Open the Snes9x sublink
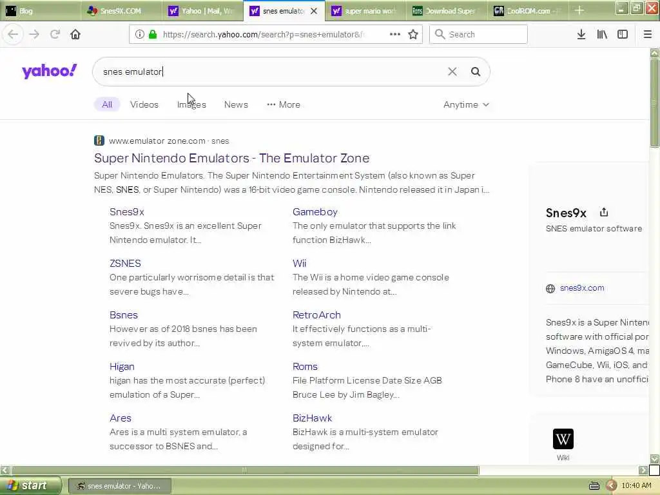The width and height of the screenshot is (660, 495). (127, 211)
